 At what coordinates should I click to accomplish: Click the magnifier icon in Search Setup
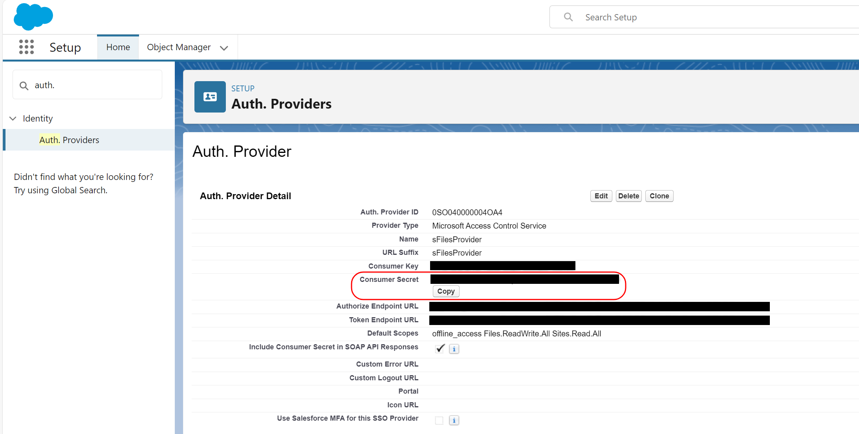point(568,17)
